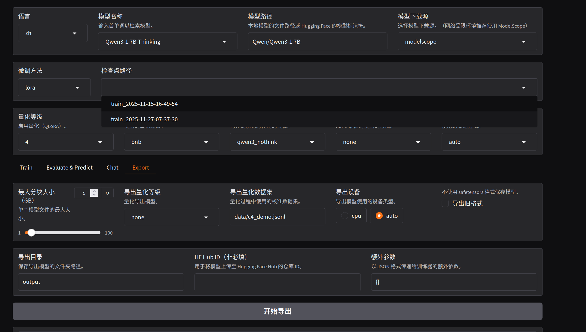Select checkpoint train_2025-11-15-16-49-54
This screenshot has height=332, width=586.
(144, 104)
